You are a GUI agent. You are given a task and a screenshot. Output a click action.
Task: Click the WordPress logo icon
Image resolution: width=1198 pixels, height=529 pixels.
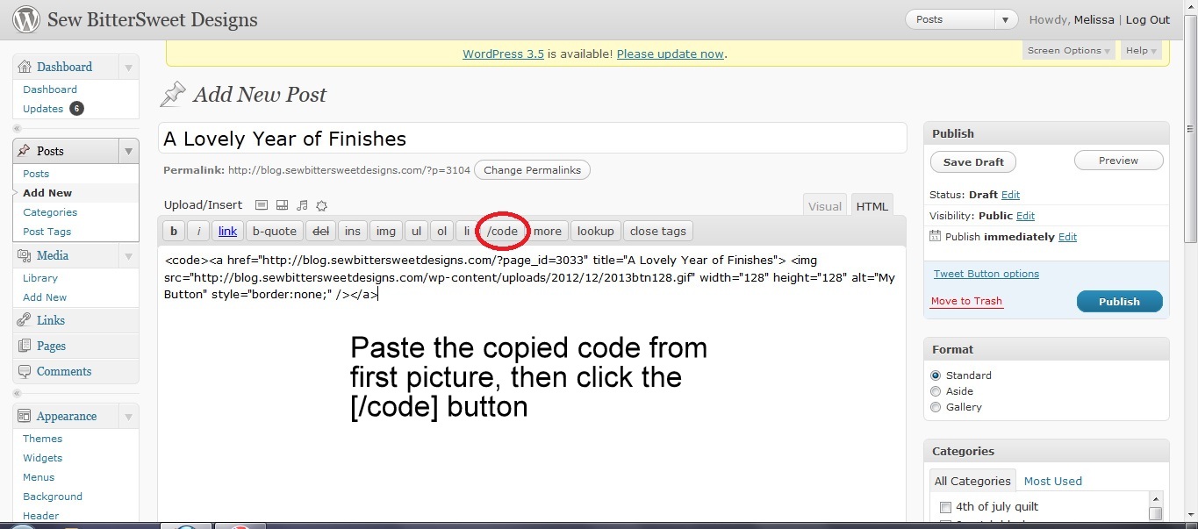pos(26,19)
